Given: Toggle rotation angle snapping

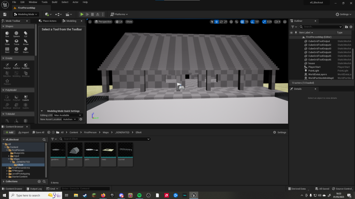Looking at the screenshot, I should pyautogui.click(x=252, y=22).
